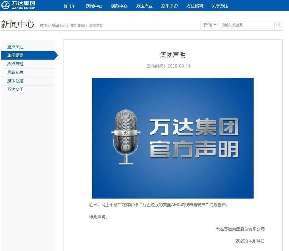Open the 首页 nav menu item
This screenshot has width=289, height=251.
pos(69,6)
